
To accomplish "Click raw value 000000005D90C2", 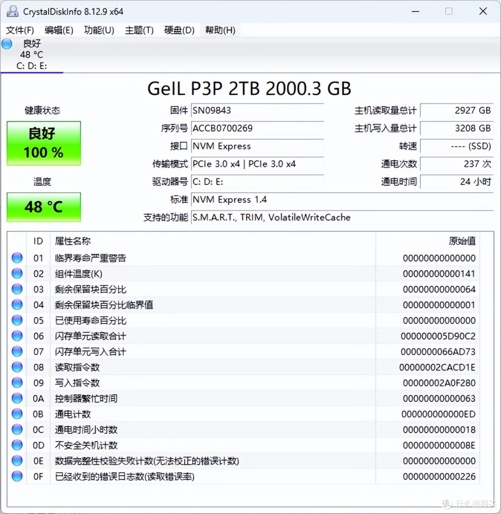I will pyautogui.click(x=438, y=336).
